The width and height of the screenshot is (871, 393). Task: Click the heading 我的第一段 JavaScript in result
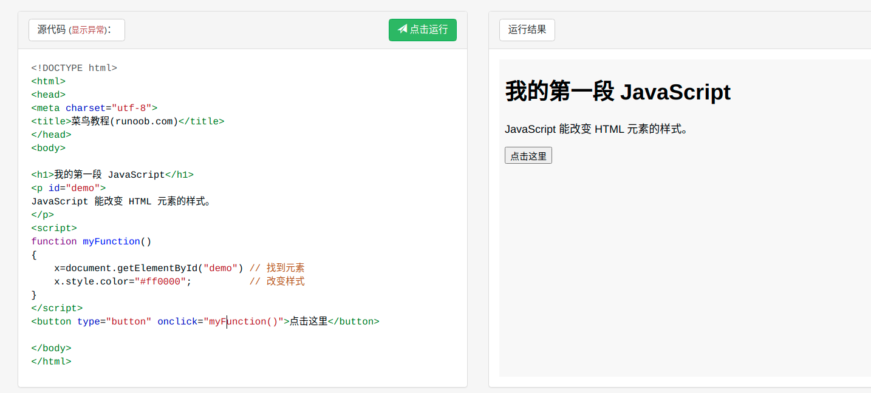pos(618,92)
